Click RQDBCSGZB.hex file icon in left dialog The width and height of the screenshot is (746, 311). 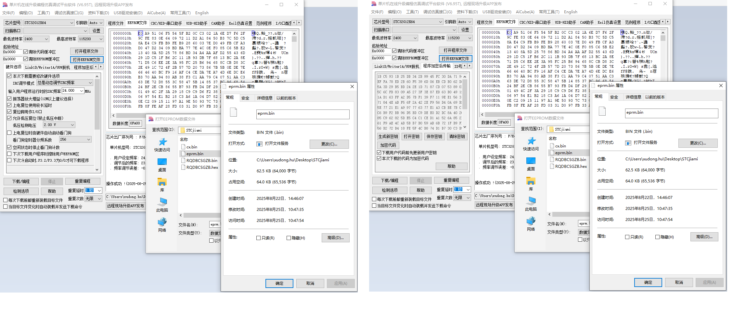183,167
